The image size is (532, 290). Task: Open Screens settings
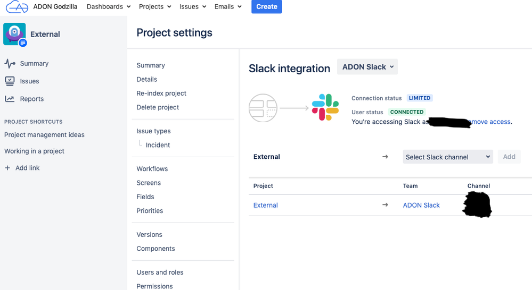tap(149, 183)
